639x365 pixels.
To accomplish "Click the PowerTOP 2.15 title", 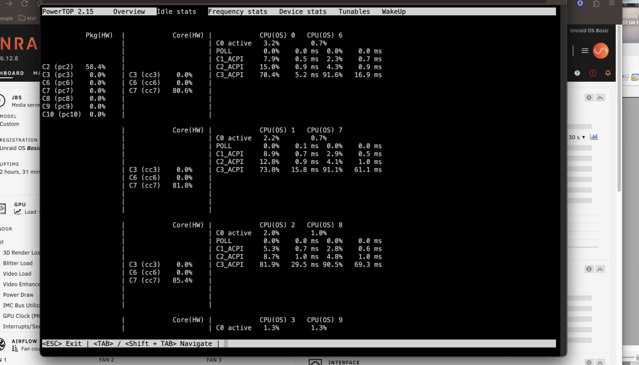I will pyautogui.click(x=68, y=11).
